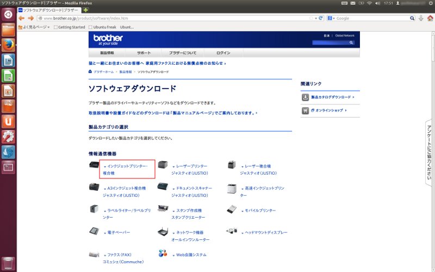
Task: Select the ソフトウェアダウンロード browser tab
Action: (x=49, y=10)
